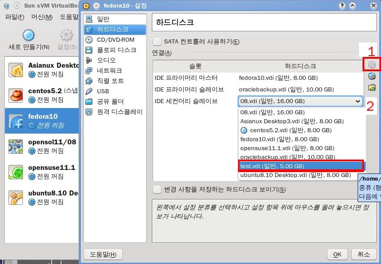381x264 pixels.
Task: Open the 공유 폴더 settings category
Action: [115, 101]
